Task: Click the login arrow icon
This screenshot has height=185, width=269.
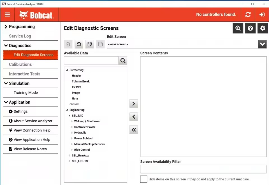Action: click(262, 15)
